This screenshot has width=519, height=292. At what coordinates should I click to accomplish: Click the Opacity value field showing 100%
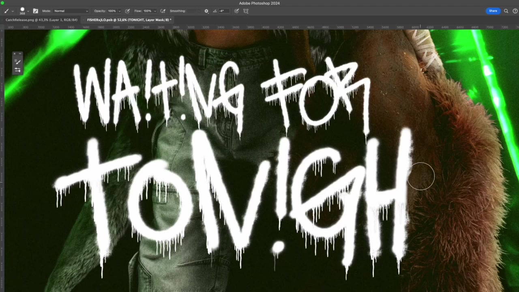coord(112,11)
